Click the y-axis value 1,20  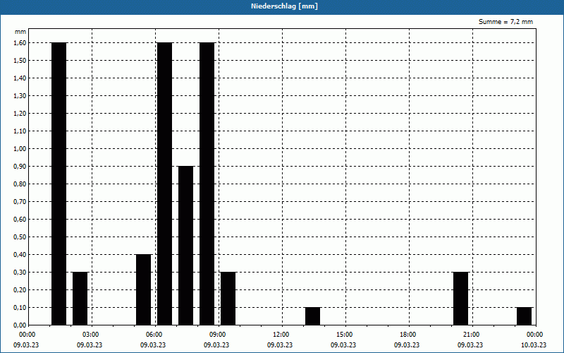(x=20, y=114)
